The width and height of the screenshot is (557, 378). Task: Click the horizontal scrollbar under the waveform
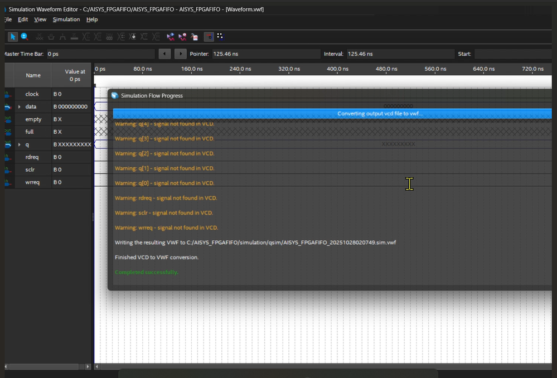click(x=323, y=367)
